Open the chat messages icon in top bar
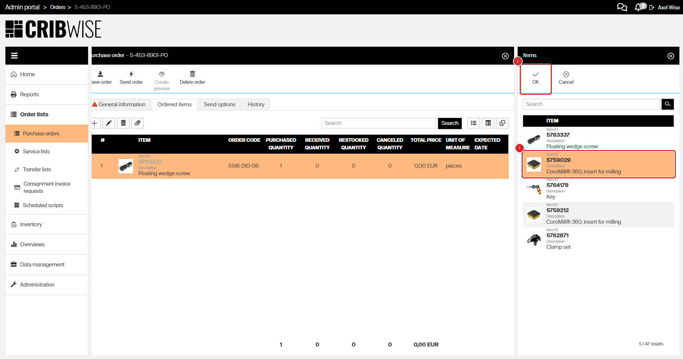Viewport: 683px width, 359px height. pyautogui.click(x=622, y=7)
